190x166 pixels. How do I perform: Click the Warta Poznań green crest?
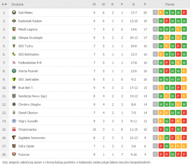[14, 71]
